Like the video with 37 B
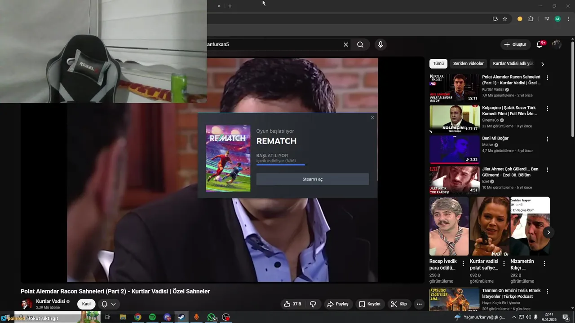 292,304
